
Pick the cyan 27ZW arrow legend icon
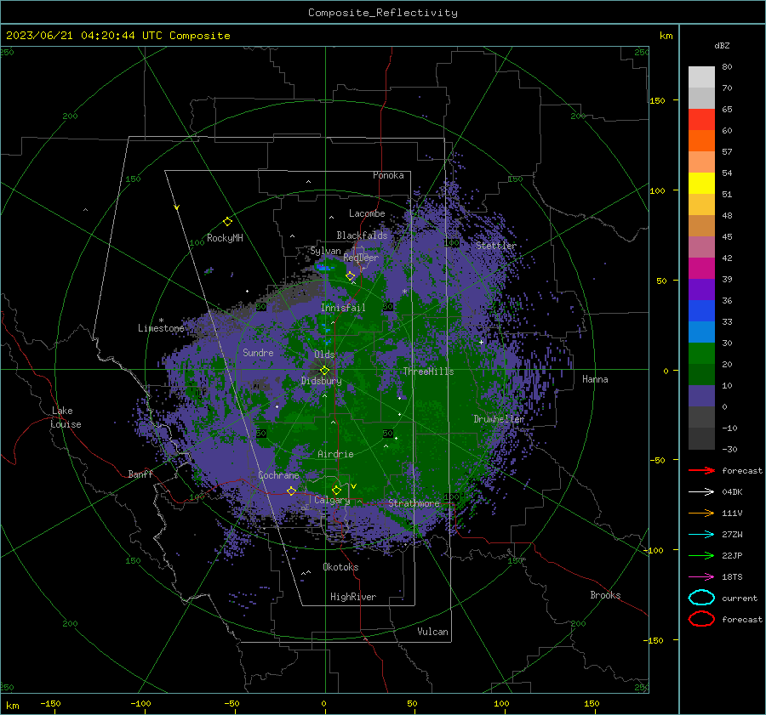(701, 535)
